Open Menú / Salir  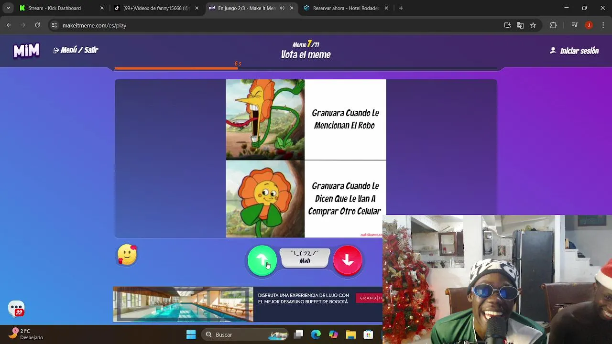click(x=76, y=50)
